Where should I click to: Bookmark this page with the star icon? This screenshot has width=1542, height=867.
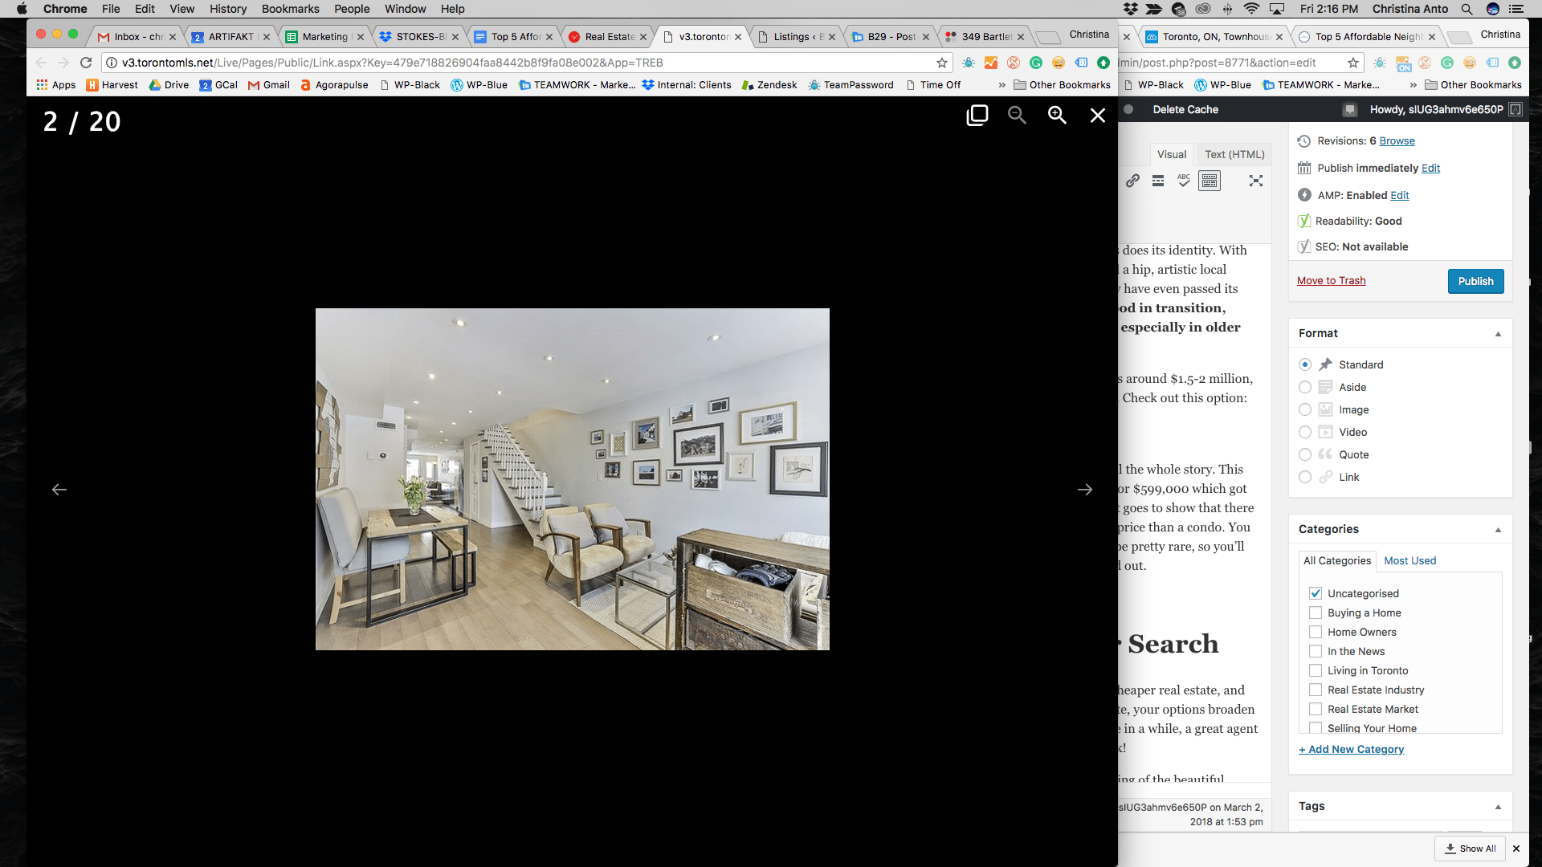coord(941,63)
